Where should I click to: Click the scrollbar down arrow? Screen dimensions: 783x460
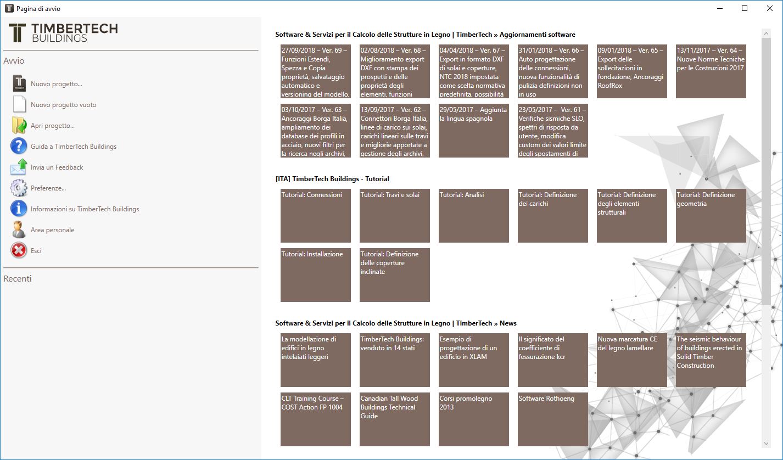point(766,443)
